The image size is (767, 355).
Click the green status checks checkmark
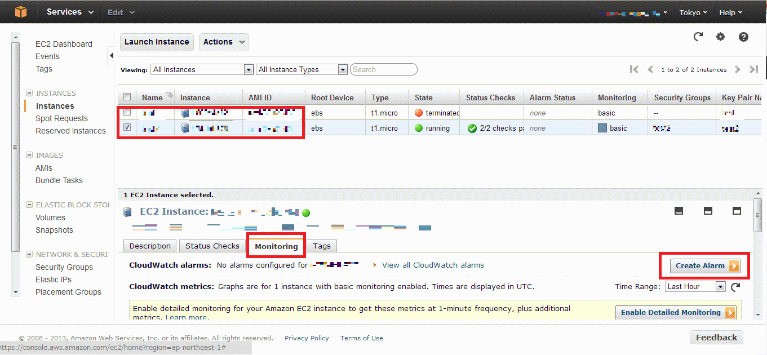click(472, 128)
